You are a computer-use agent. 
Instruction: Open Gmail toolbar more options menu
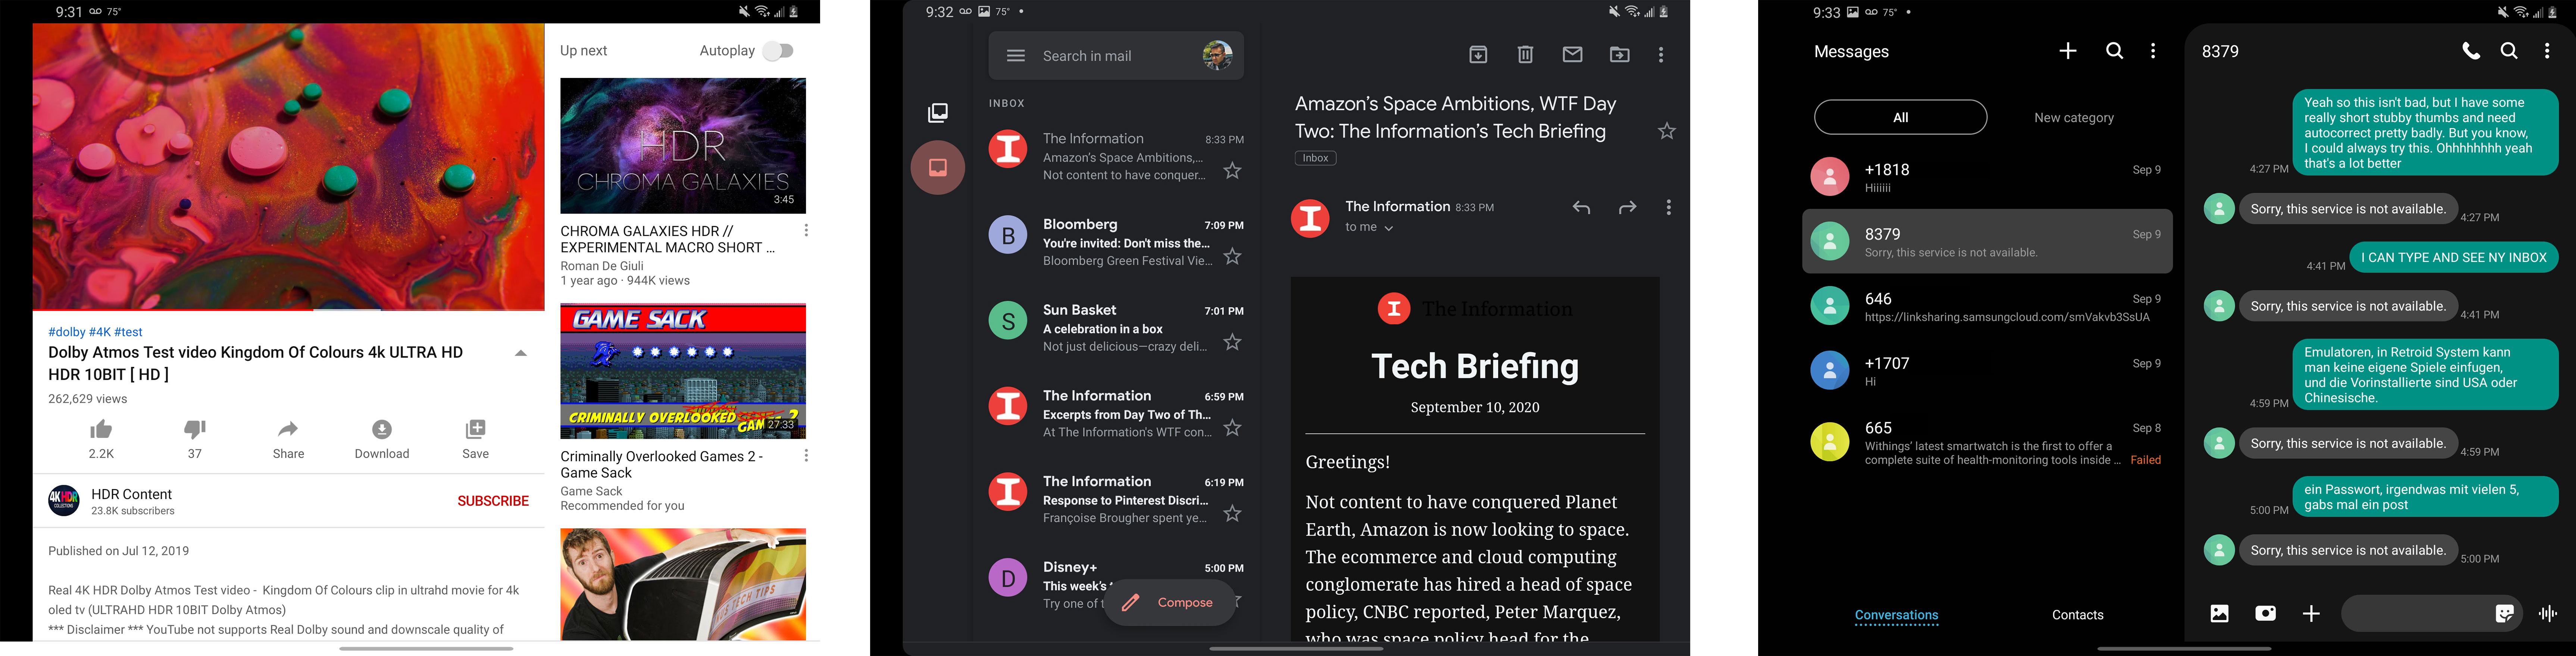click(1661, 55)
